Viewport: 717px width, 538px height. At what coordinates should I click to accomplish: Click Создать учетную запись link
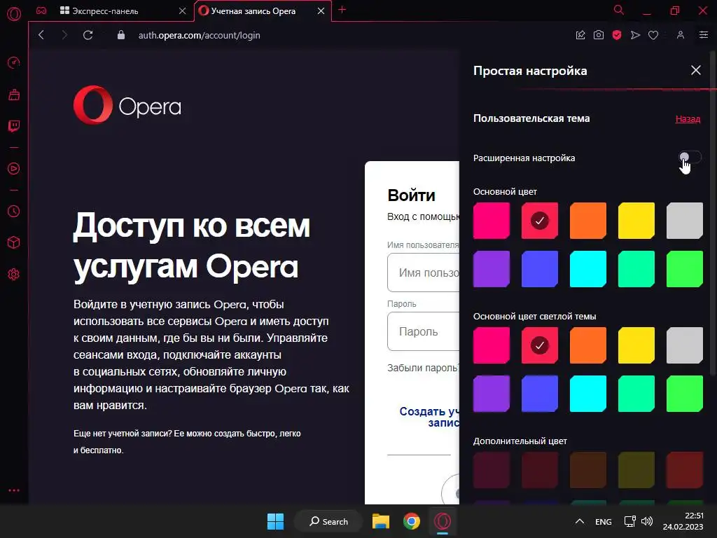point(429,417)
